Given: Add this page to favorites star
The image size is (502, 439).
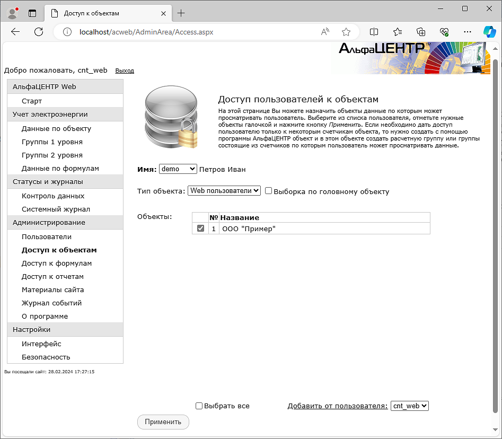Looking at the screenshot, I should [346, 32].
